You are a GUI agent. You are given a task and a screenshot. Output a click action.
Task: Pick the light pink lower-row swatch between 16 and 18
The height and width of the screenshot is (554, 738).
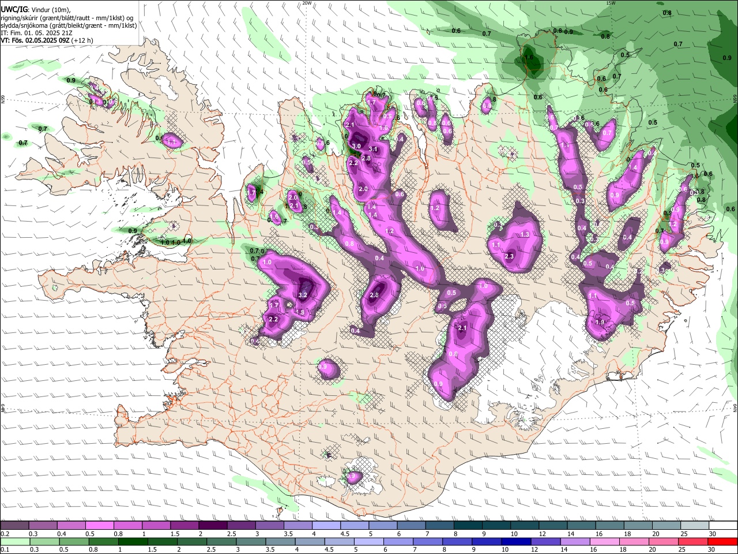(605, 541)
